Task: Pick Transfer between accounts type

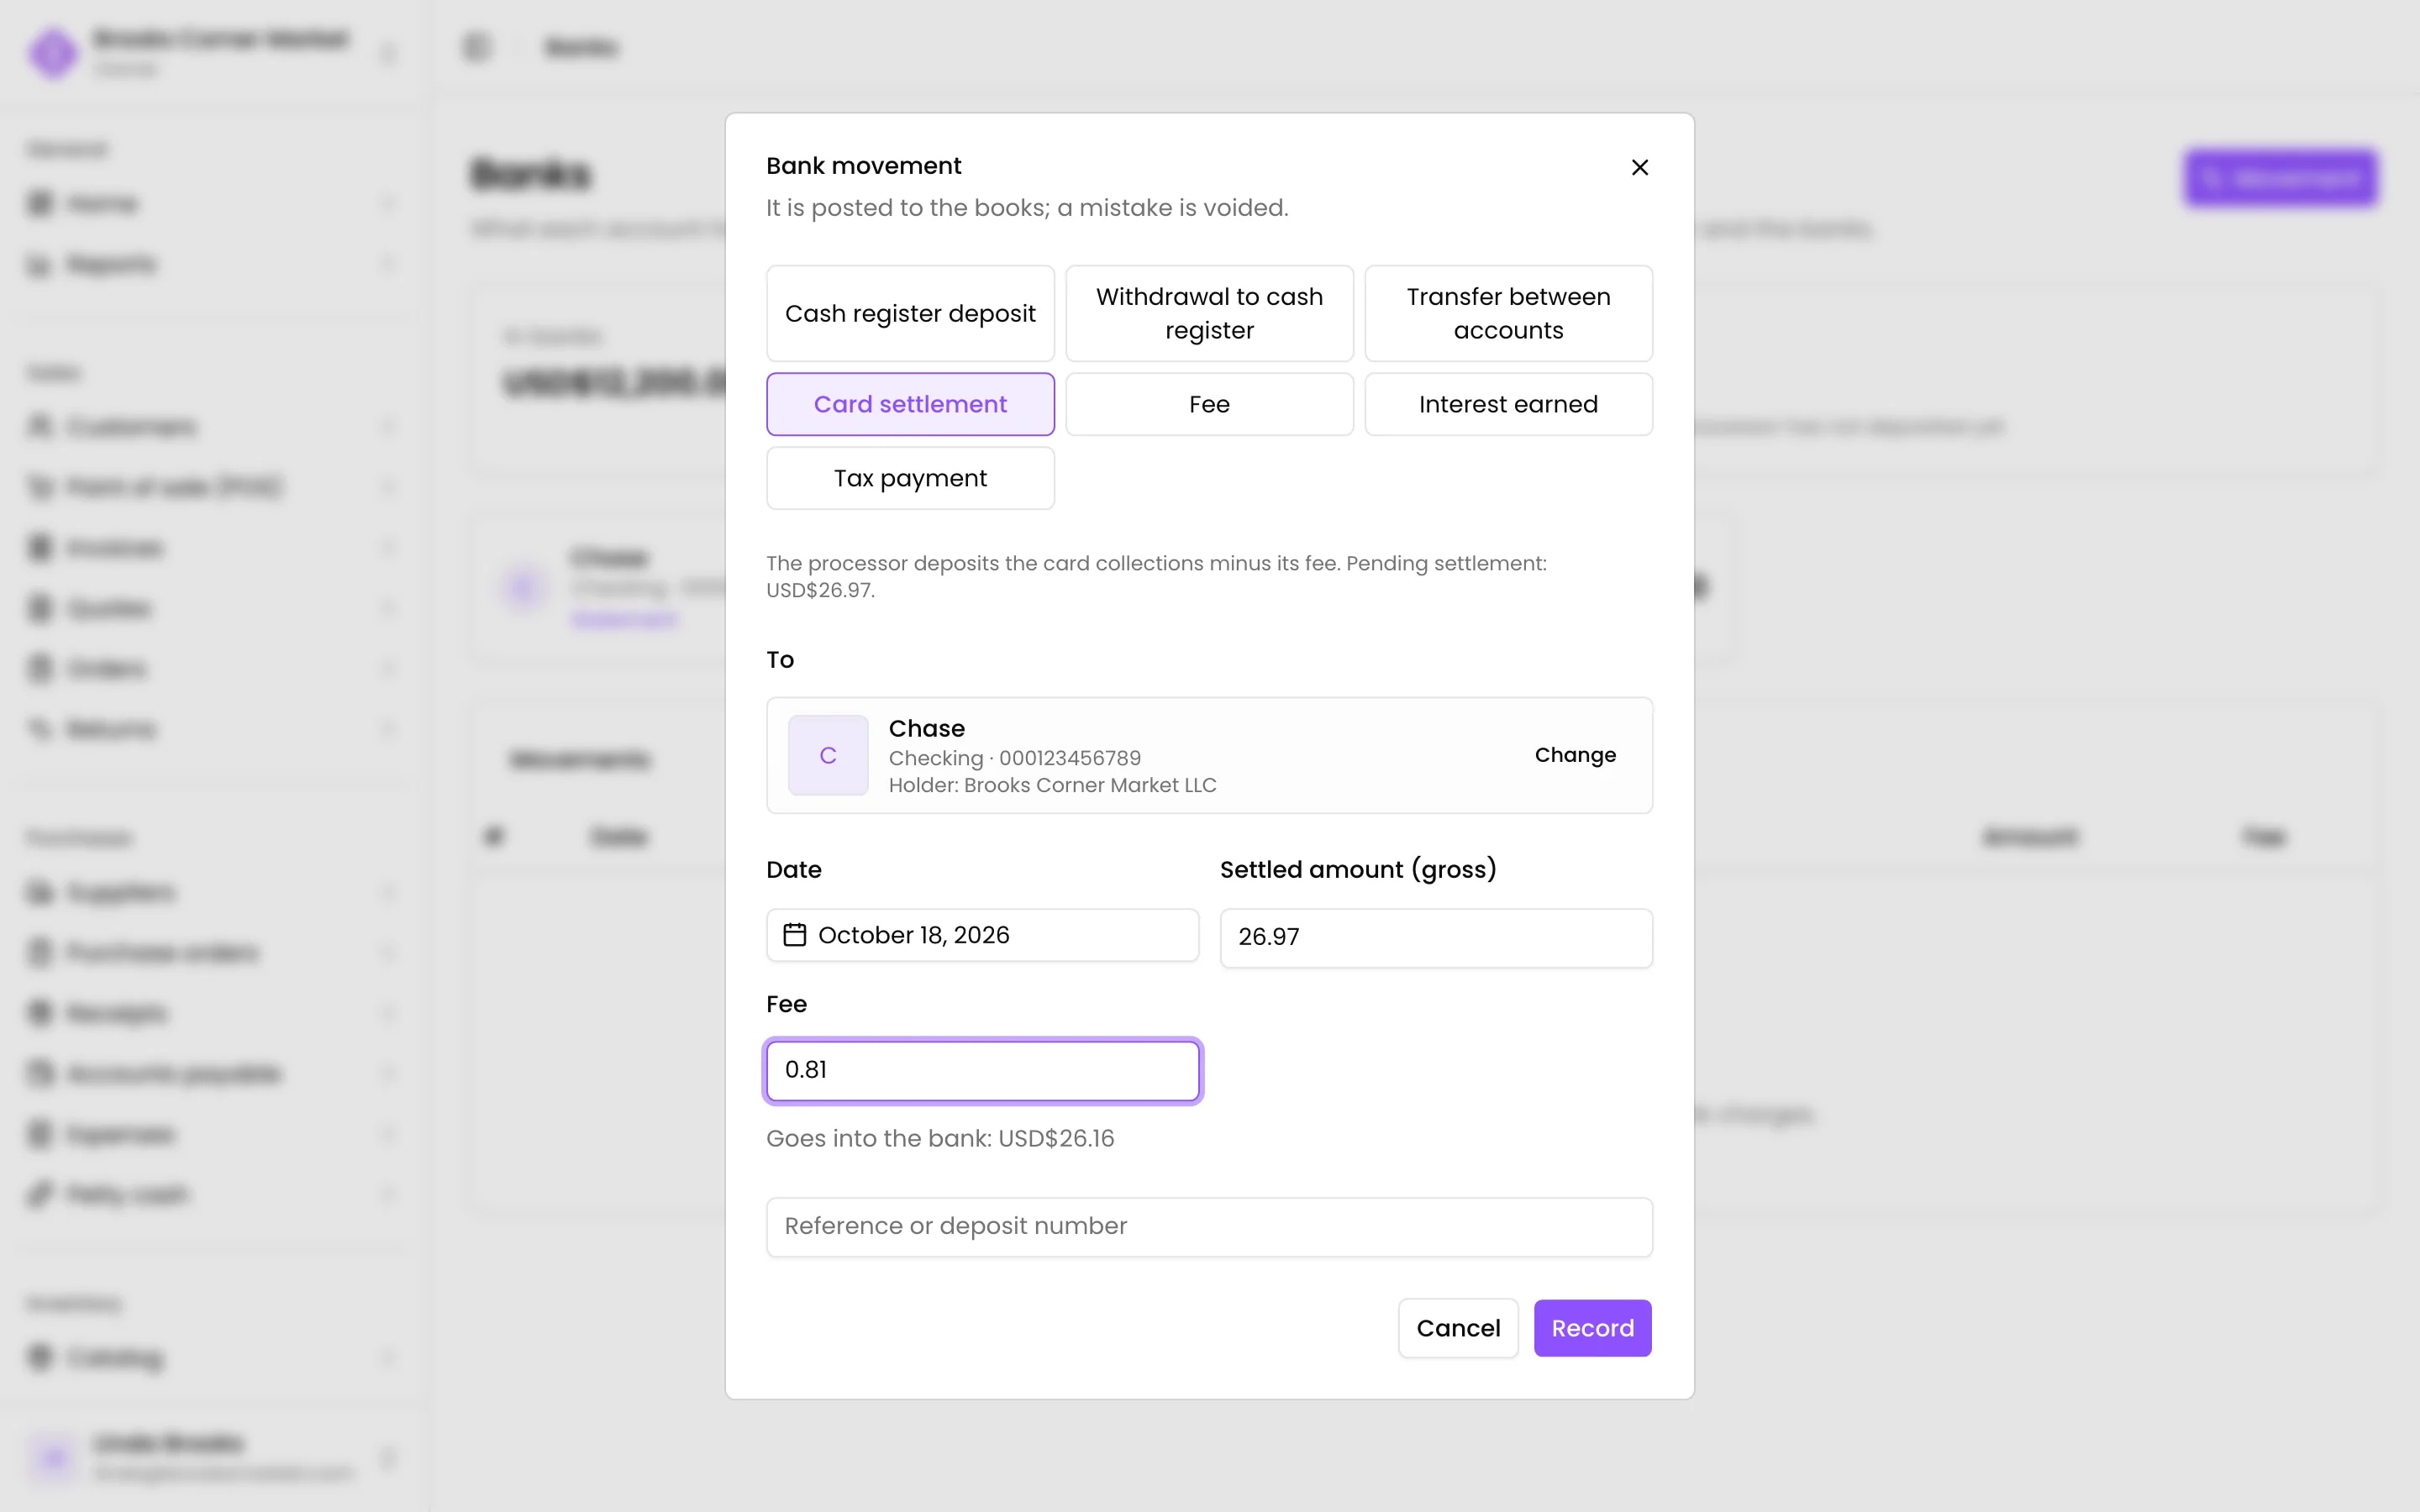Action: click(x=1508, y=313)
